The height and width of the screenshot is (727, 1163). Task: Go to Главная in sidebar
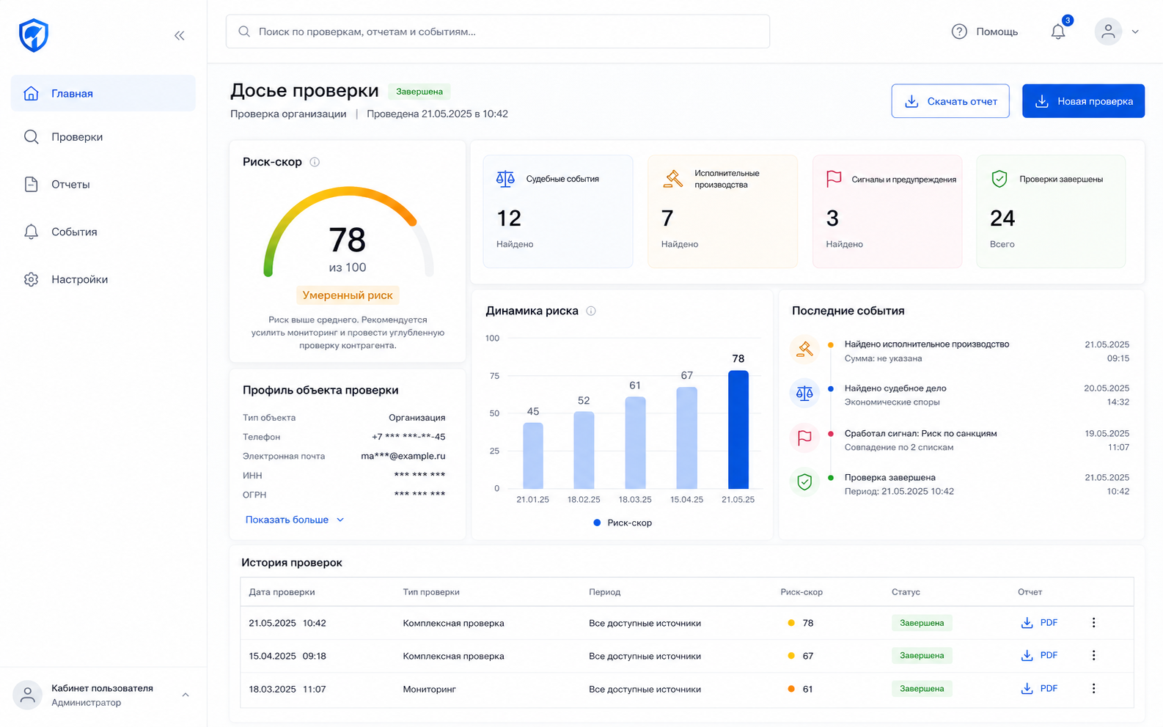click(x=103, y=93)
